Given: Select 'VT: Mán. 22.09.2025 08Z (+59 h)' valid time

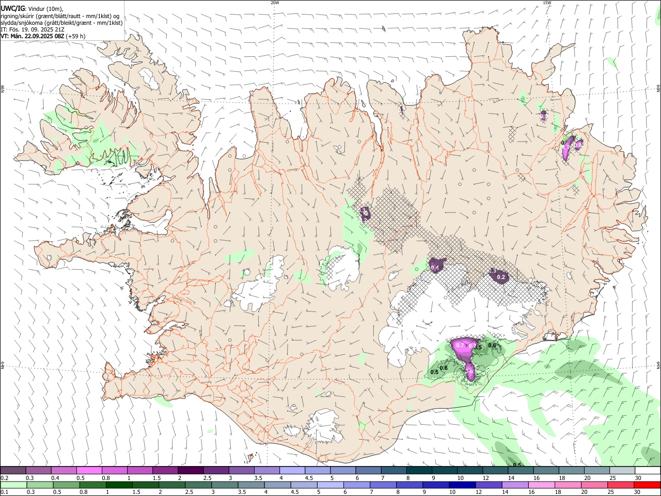Looking at the screenshot, I should [43, 36].
